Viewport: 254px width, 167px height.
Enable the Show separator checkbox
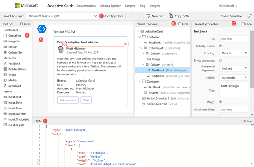(x=220, y=60)
